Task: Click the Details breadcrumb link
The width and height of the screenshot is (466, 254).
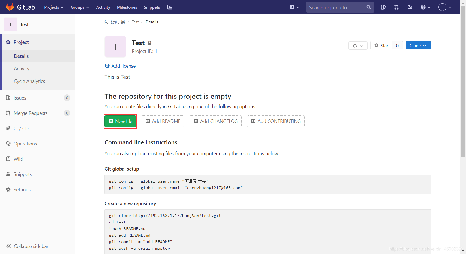Action: coord(152,22)
